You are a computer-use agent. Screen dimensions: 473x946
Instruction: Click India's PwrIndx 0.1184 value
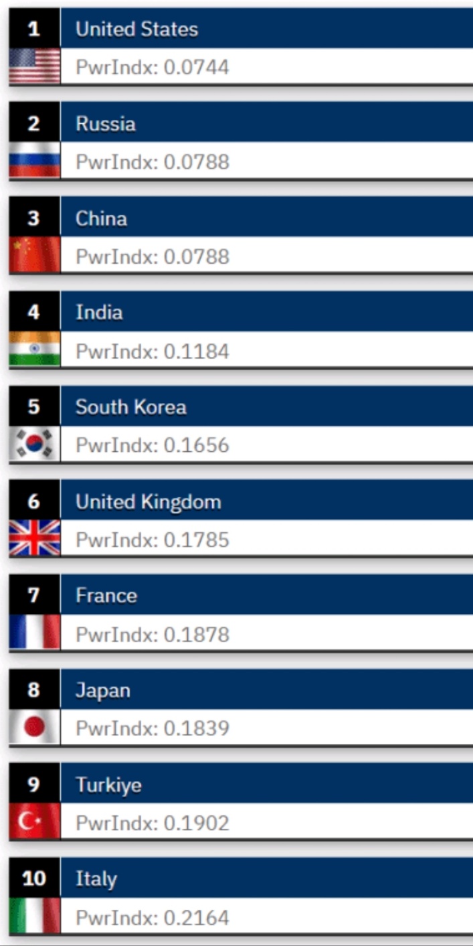click(152, 351)
